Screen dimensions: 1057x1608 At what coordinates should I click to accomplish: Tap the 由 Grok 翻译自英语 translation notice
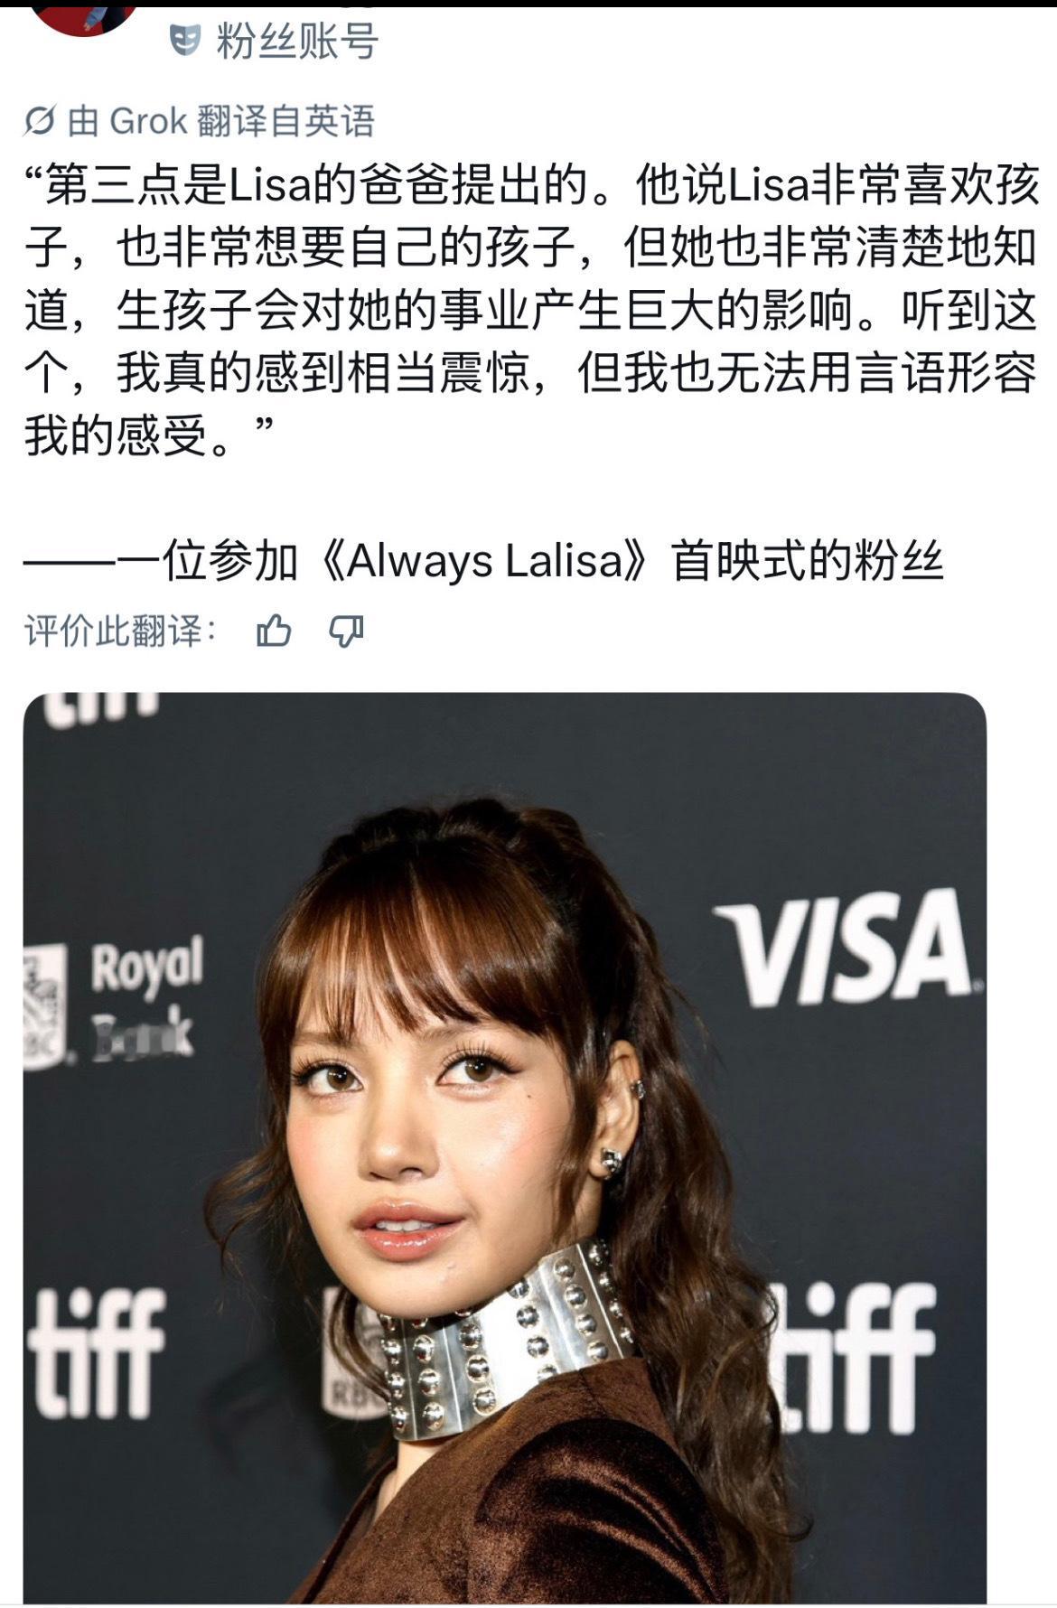[x=199, y=120]
